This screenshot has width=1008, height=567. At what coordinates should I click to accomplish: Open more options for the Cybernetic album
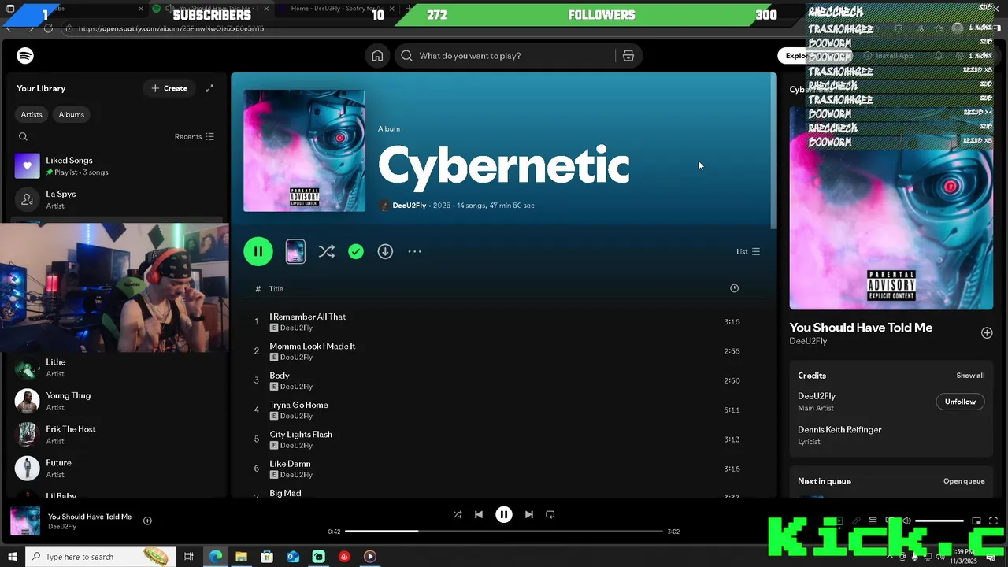[x=415, y=251]
